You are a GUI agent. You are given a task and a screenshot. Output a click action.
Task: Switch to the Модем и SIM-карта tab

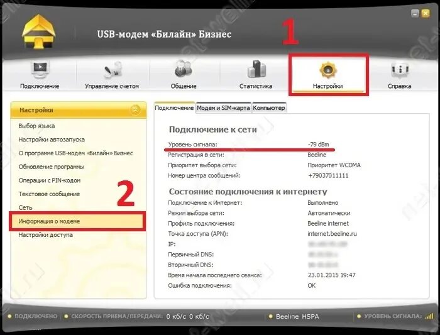(x=223, y=107)
